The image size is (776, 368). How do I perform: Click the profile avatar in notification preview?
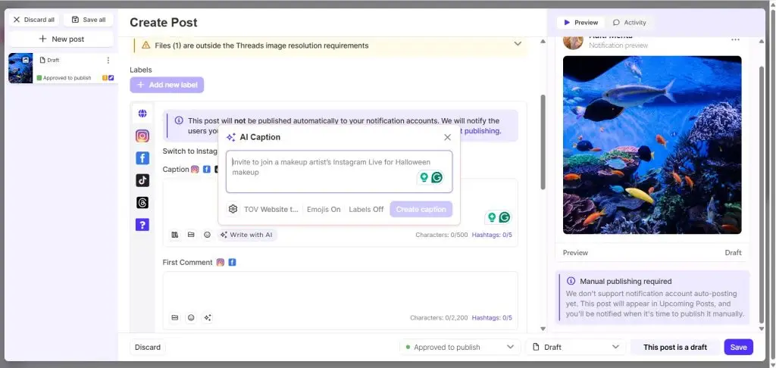573,41
